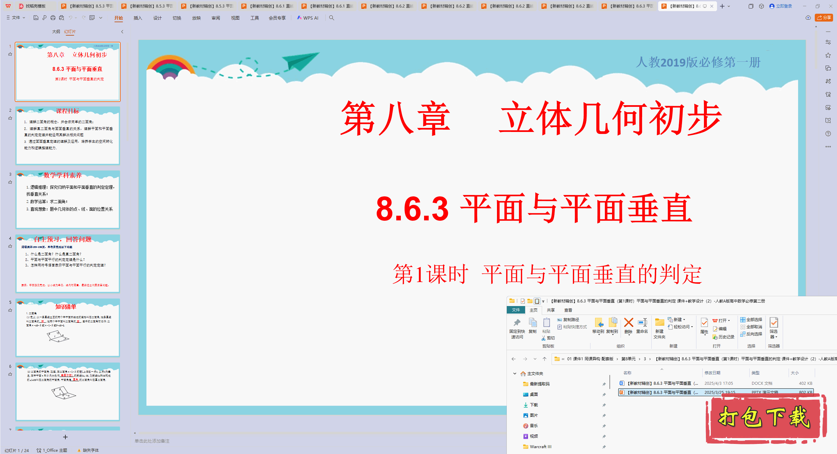Collapse the 主文件夹 tree in Explorer
Viewport: 837px width, 454px height.
pyautogui.click(x=515, y=374)
